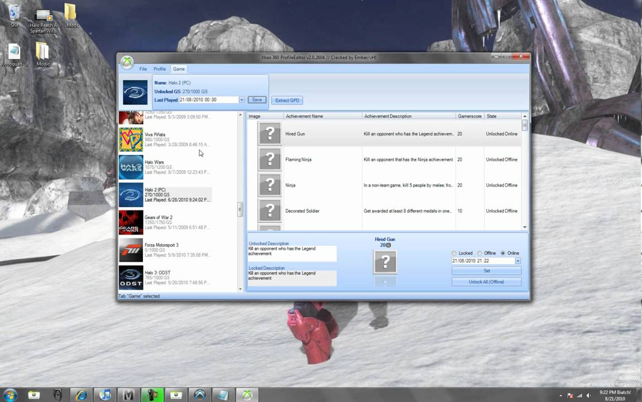Launch Internet Explorer from taskbar
The image size is (642, 402).
coord(81,395)
